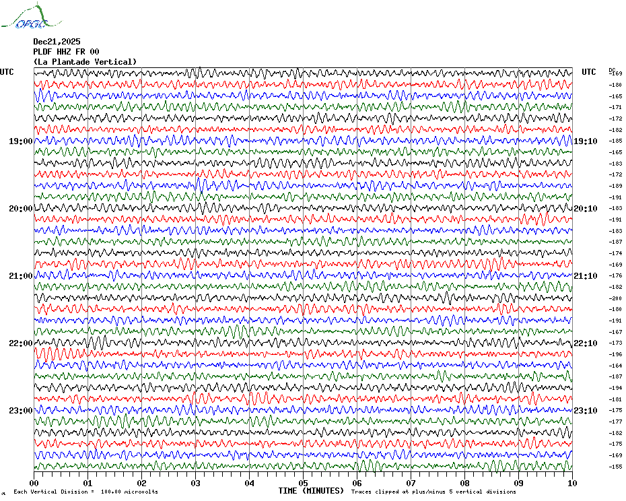This screenshot has width=626, height=501.
Task: Click the 'DC' header above offset values
Action: 612,70
